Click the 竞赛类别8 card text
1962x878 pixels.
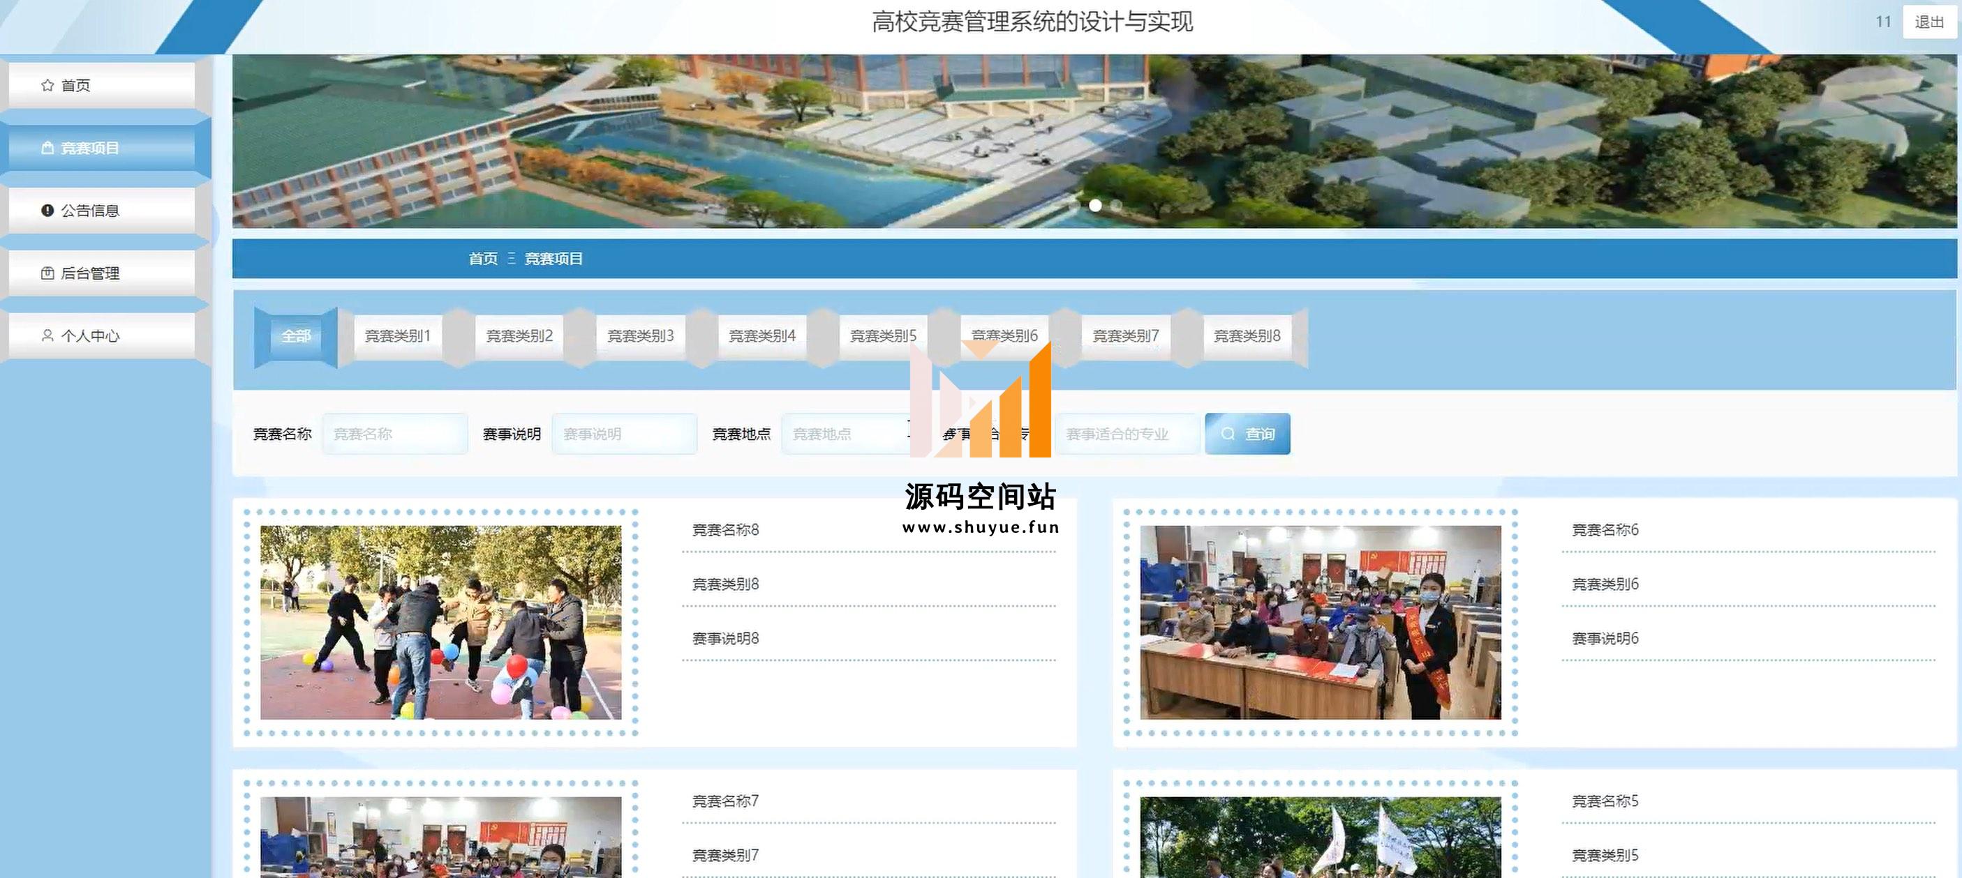pyautogui.click(x=725, y=584)
